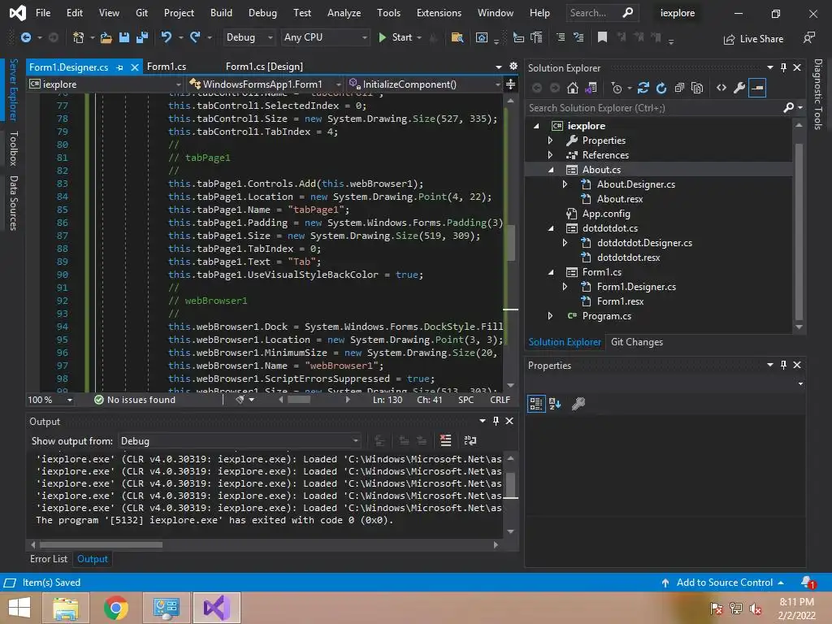832x624 pixels.
Task: Click Collapse All in Solution Explorer toolbar
Action: coord(679,88)
